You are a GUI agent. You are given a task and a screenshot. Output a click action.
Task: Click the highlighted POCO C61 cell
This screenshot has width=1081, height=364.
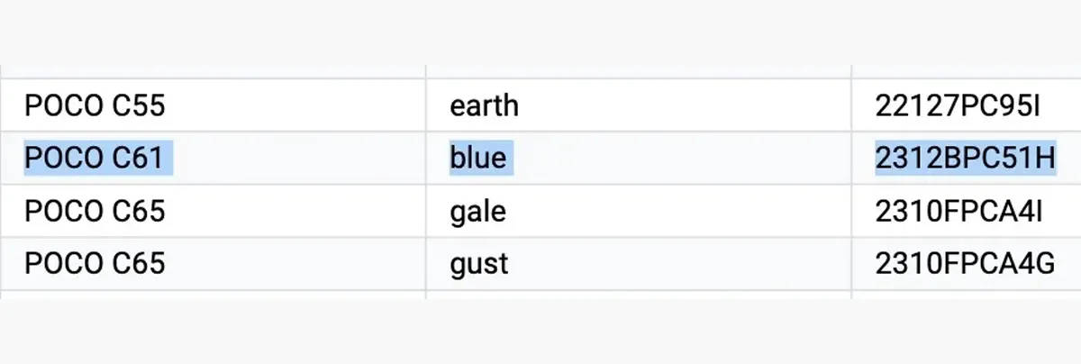pos(213,159)
